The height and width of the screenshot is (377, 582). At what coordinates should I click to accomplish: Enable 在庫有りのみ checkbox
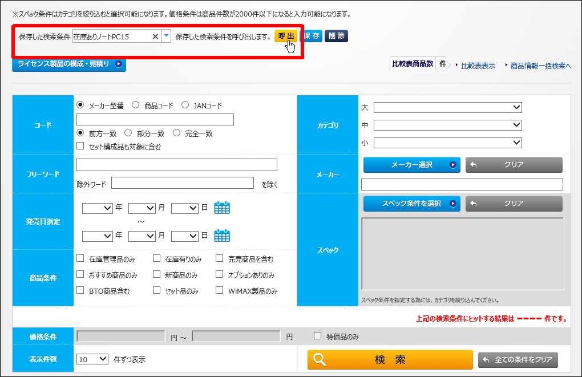(157, 259)
